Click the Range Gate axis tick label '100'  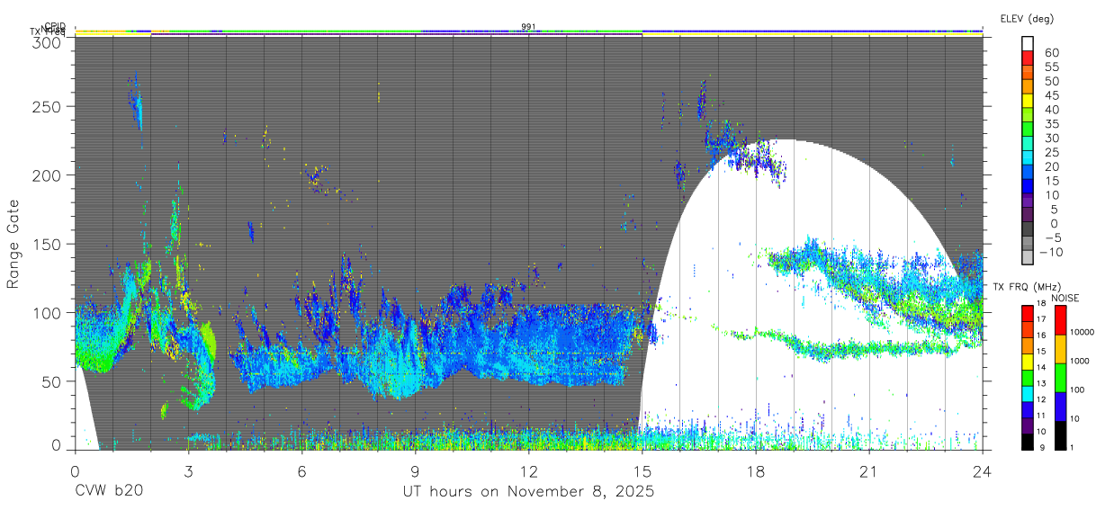point(47,312)
